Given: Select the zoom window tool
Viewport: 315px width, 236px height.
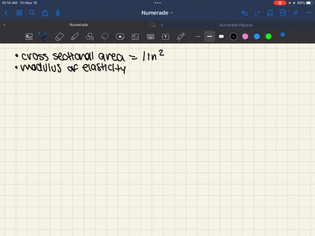Looking at the screenshot, I should click(29, 37).
